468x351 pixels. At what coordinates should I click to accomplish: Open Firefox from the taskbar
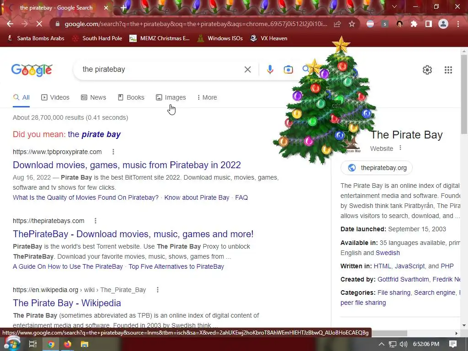[68, 344]
